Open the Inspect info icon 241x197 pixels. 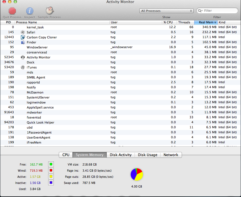[x=30, y=11]
